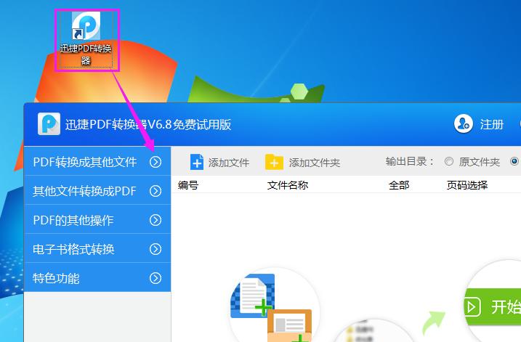This screenshot has height=342, width=521.
Task: Click the green 开始 start button
Action: 493,307
